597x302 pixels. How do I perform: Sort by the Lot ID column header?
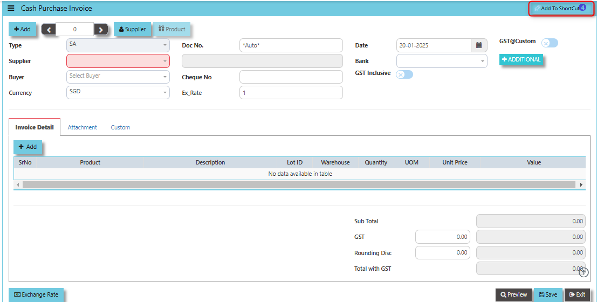click(x=294, y=162)
